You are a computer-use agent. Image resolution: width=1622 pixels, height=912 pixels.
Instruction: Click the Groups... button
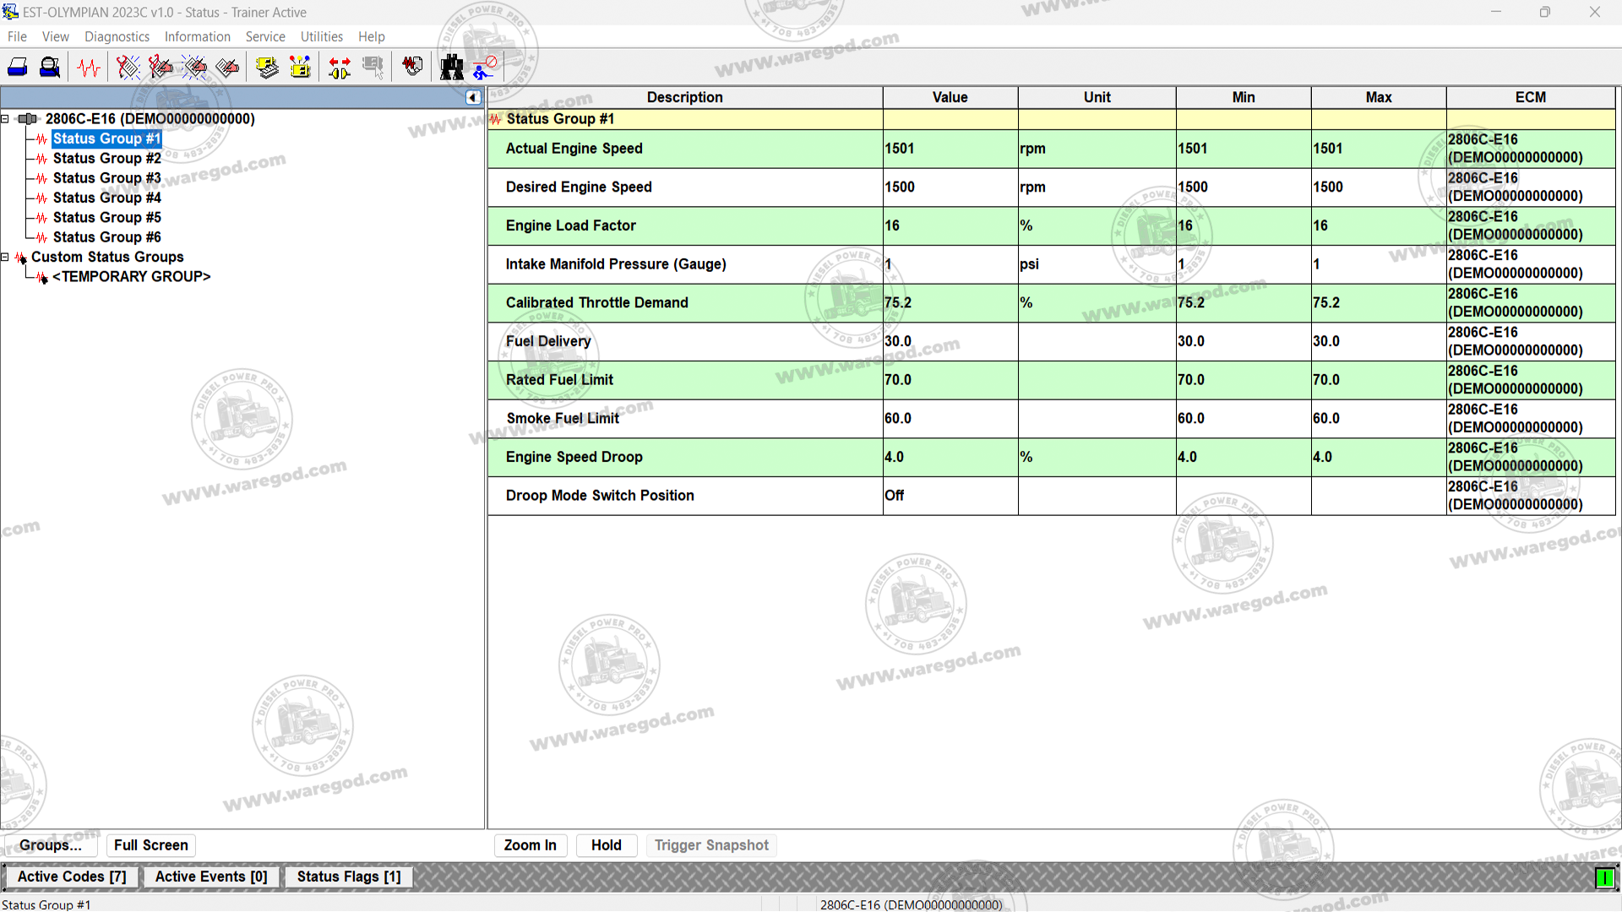[50, 845]
